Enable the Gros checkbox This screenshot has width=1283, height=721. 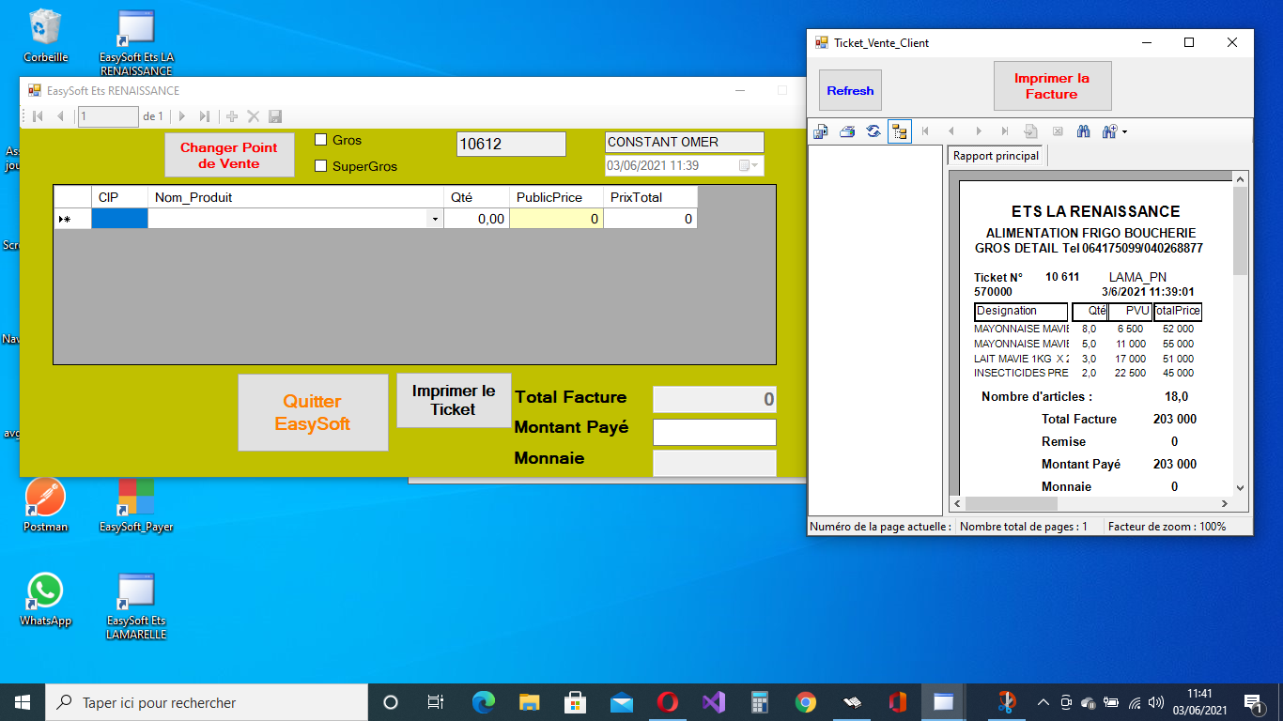point(320,140)
